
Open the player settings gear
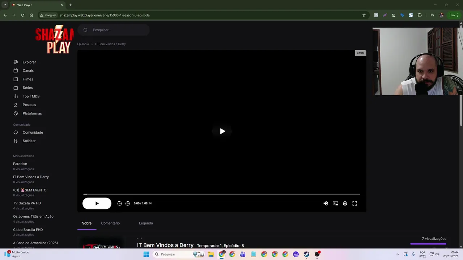[x=345, y=203]
